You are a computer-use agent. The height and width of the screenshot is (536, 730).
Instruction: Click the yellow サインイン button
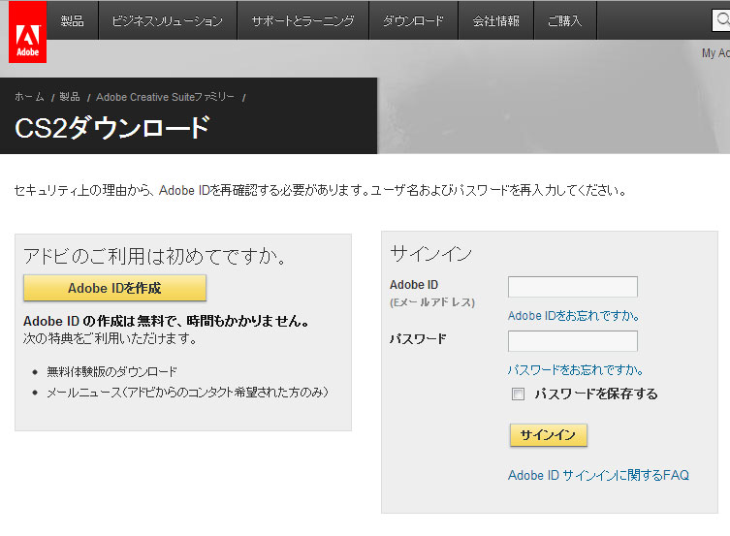click(549, 435)
